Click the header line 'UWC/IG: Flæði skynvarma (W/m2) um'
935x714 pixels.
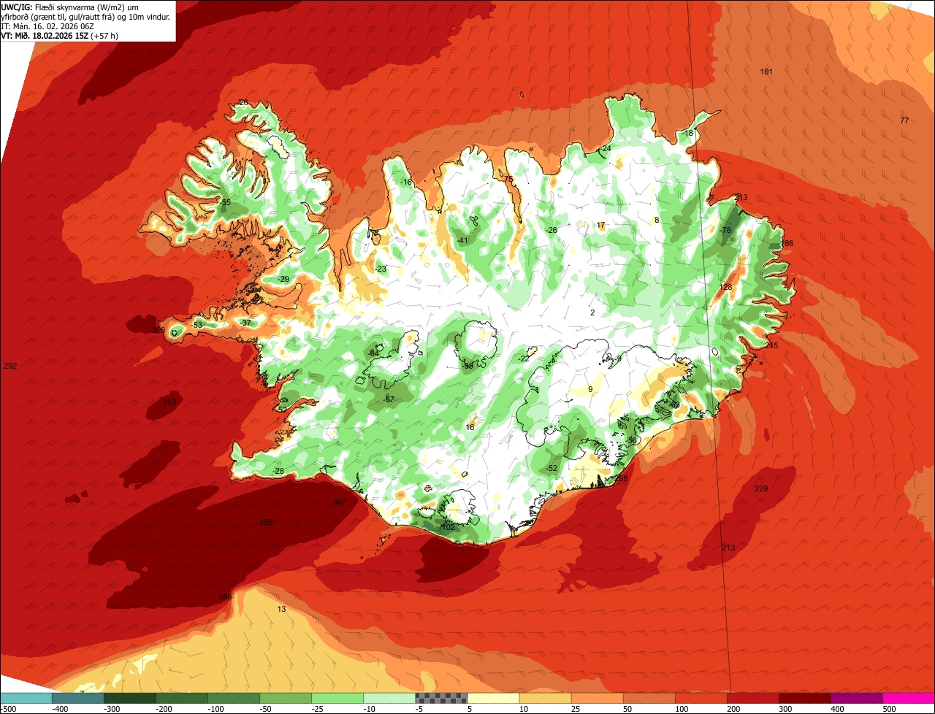71,7
